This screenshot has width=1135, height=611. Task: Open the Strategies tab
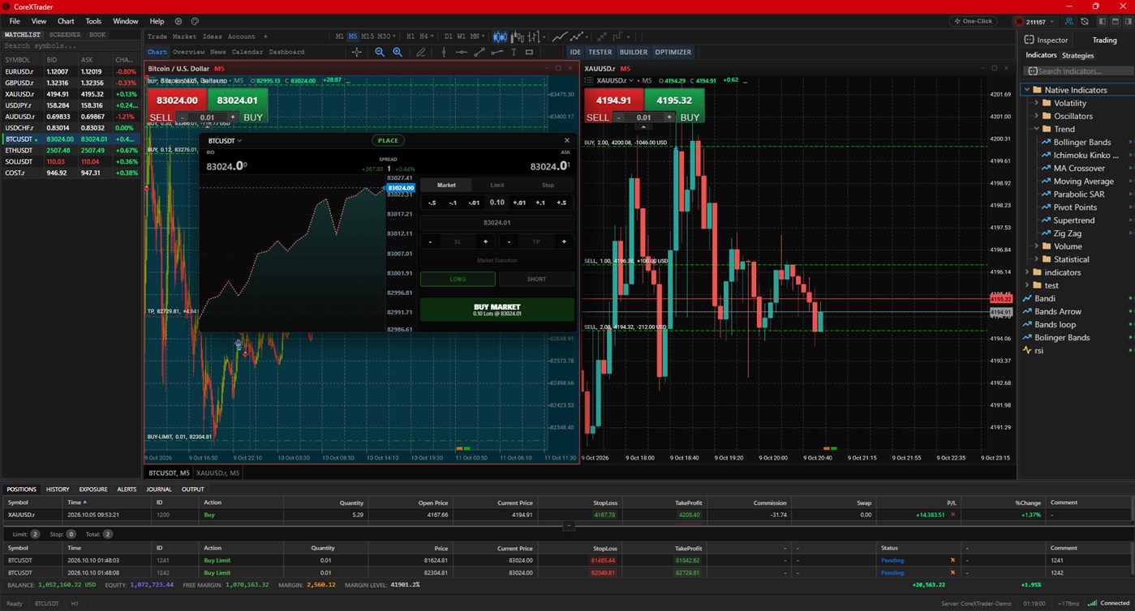(1077, 55)
